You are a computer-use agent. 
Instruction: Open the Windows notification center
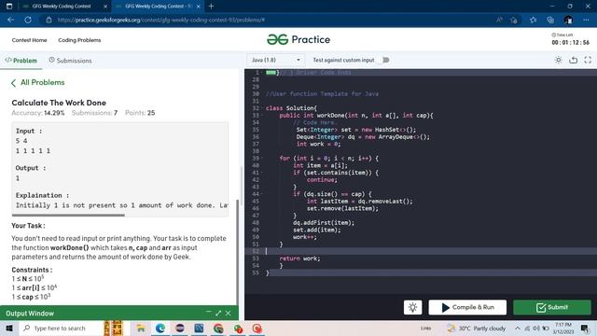coord(585,328)
